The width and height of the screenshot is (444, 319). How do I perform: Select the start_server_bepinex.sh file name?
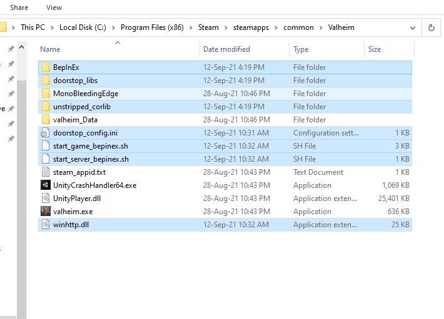(x=91, y=159)
